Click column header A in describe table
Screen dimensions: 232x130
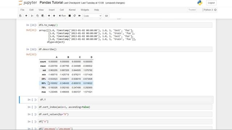(57, 57)
